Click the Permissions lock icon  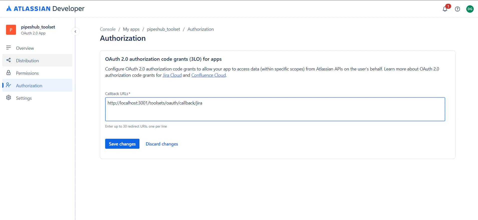tap(9, 72)
